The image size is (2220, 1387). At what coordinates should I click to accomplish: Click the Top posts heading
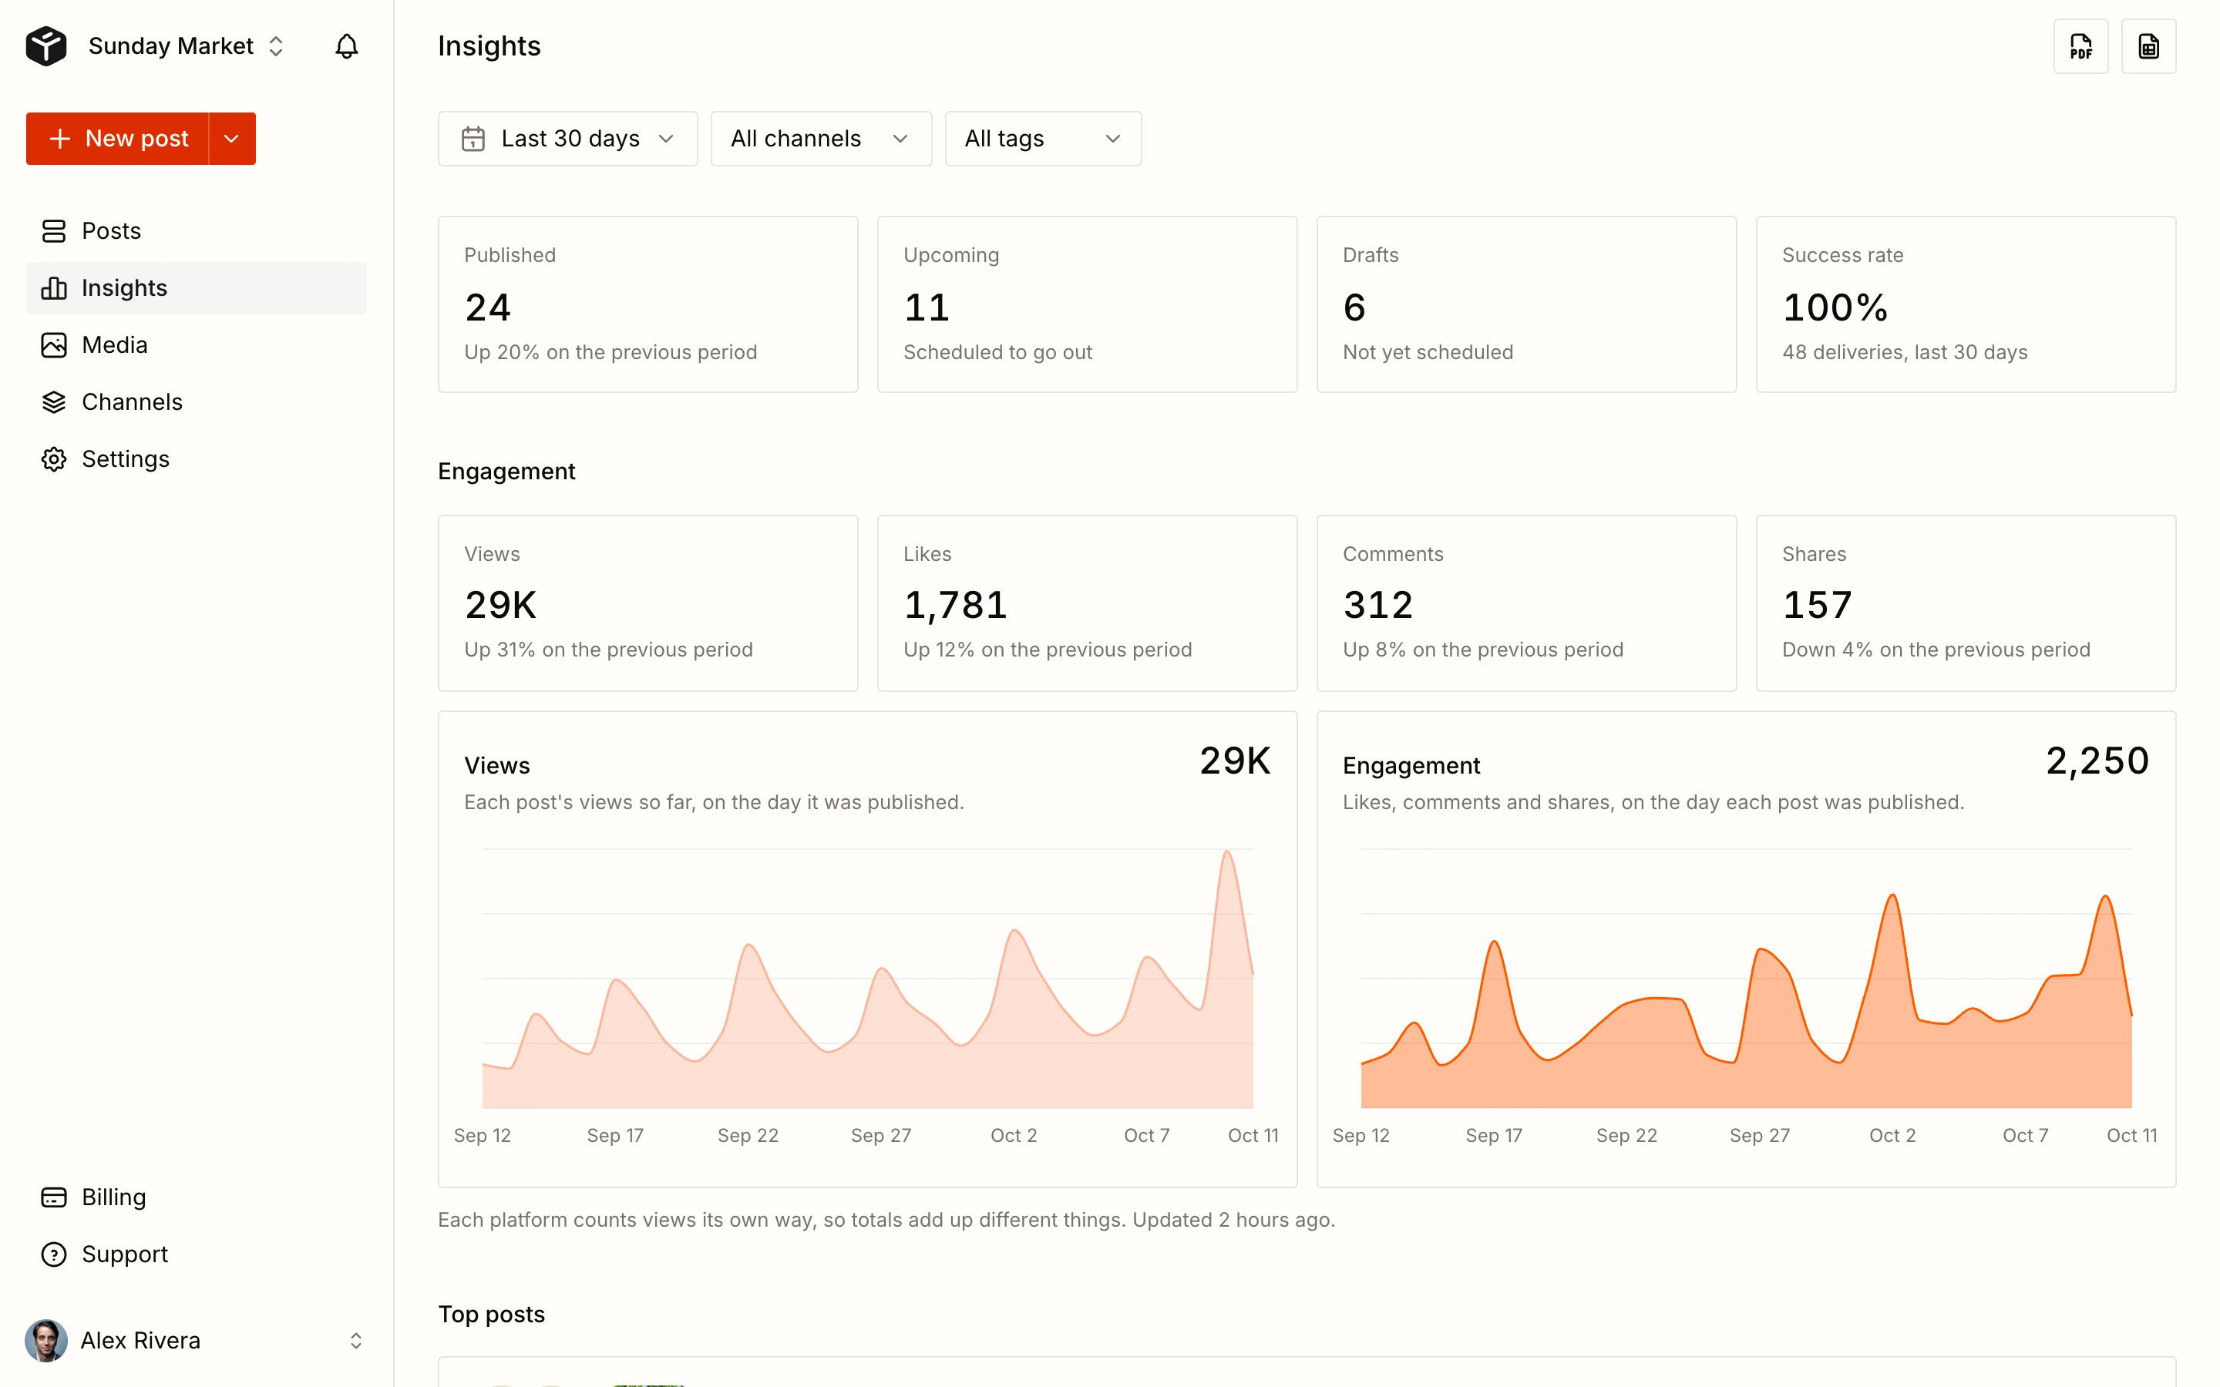pyautogui.click(x=492, y=1314)
